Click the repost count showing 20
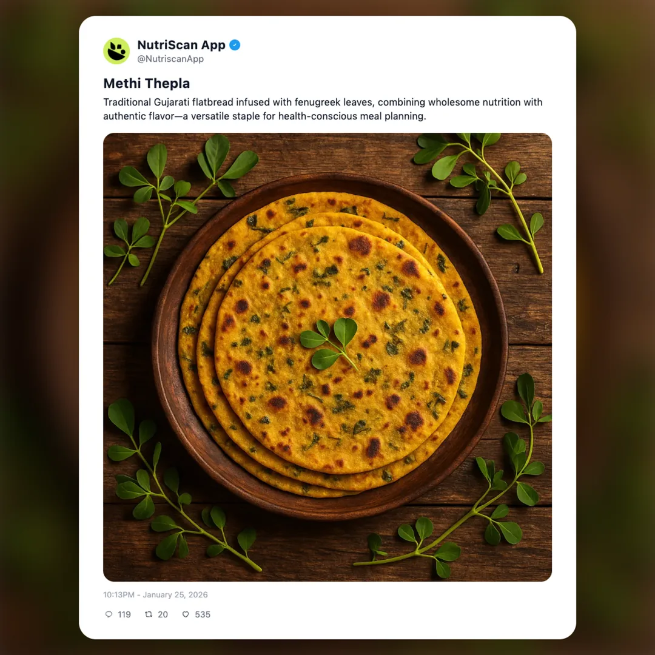Viewport: 655px width, 655px height. (163, 614)
